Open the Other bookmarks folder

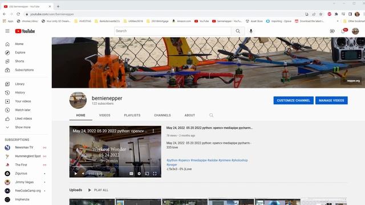354,21
